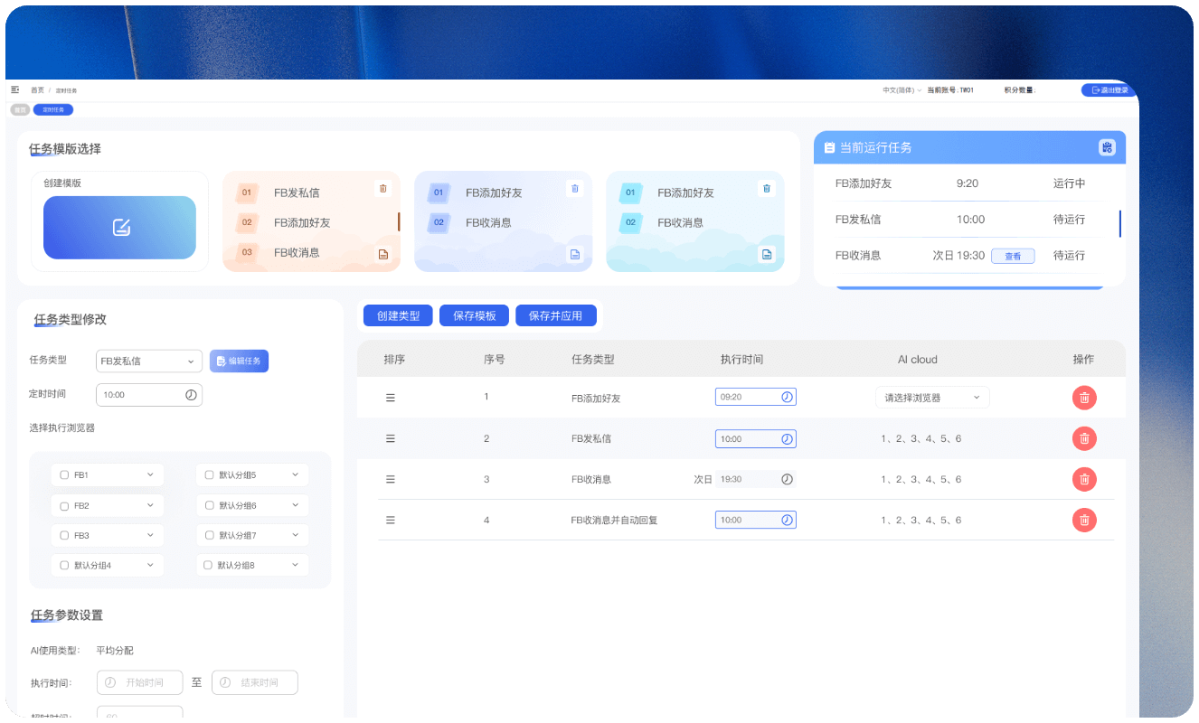Enable the FB3 browser checkbox
The height and width of the screenshot is (723, 1199).
tap(64, 535)
